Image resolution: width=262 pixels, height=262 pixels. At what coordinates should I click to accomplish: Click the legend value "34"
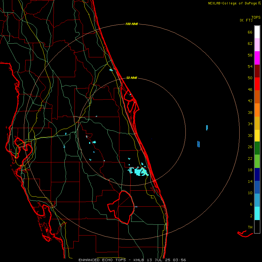coord(250,124)
